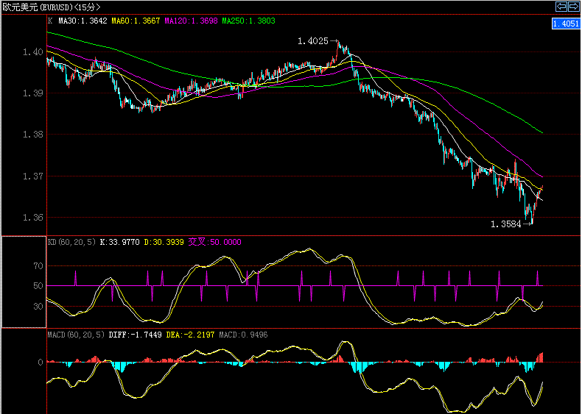Click the 欧元美元(EURUSD)<15分> chart title

point(52,7)
